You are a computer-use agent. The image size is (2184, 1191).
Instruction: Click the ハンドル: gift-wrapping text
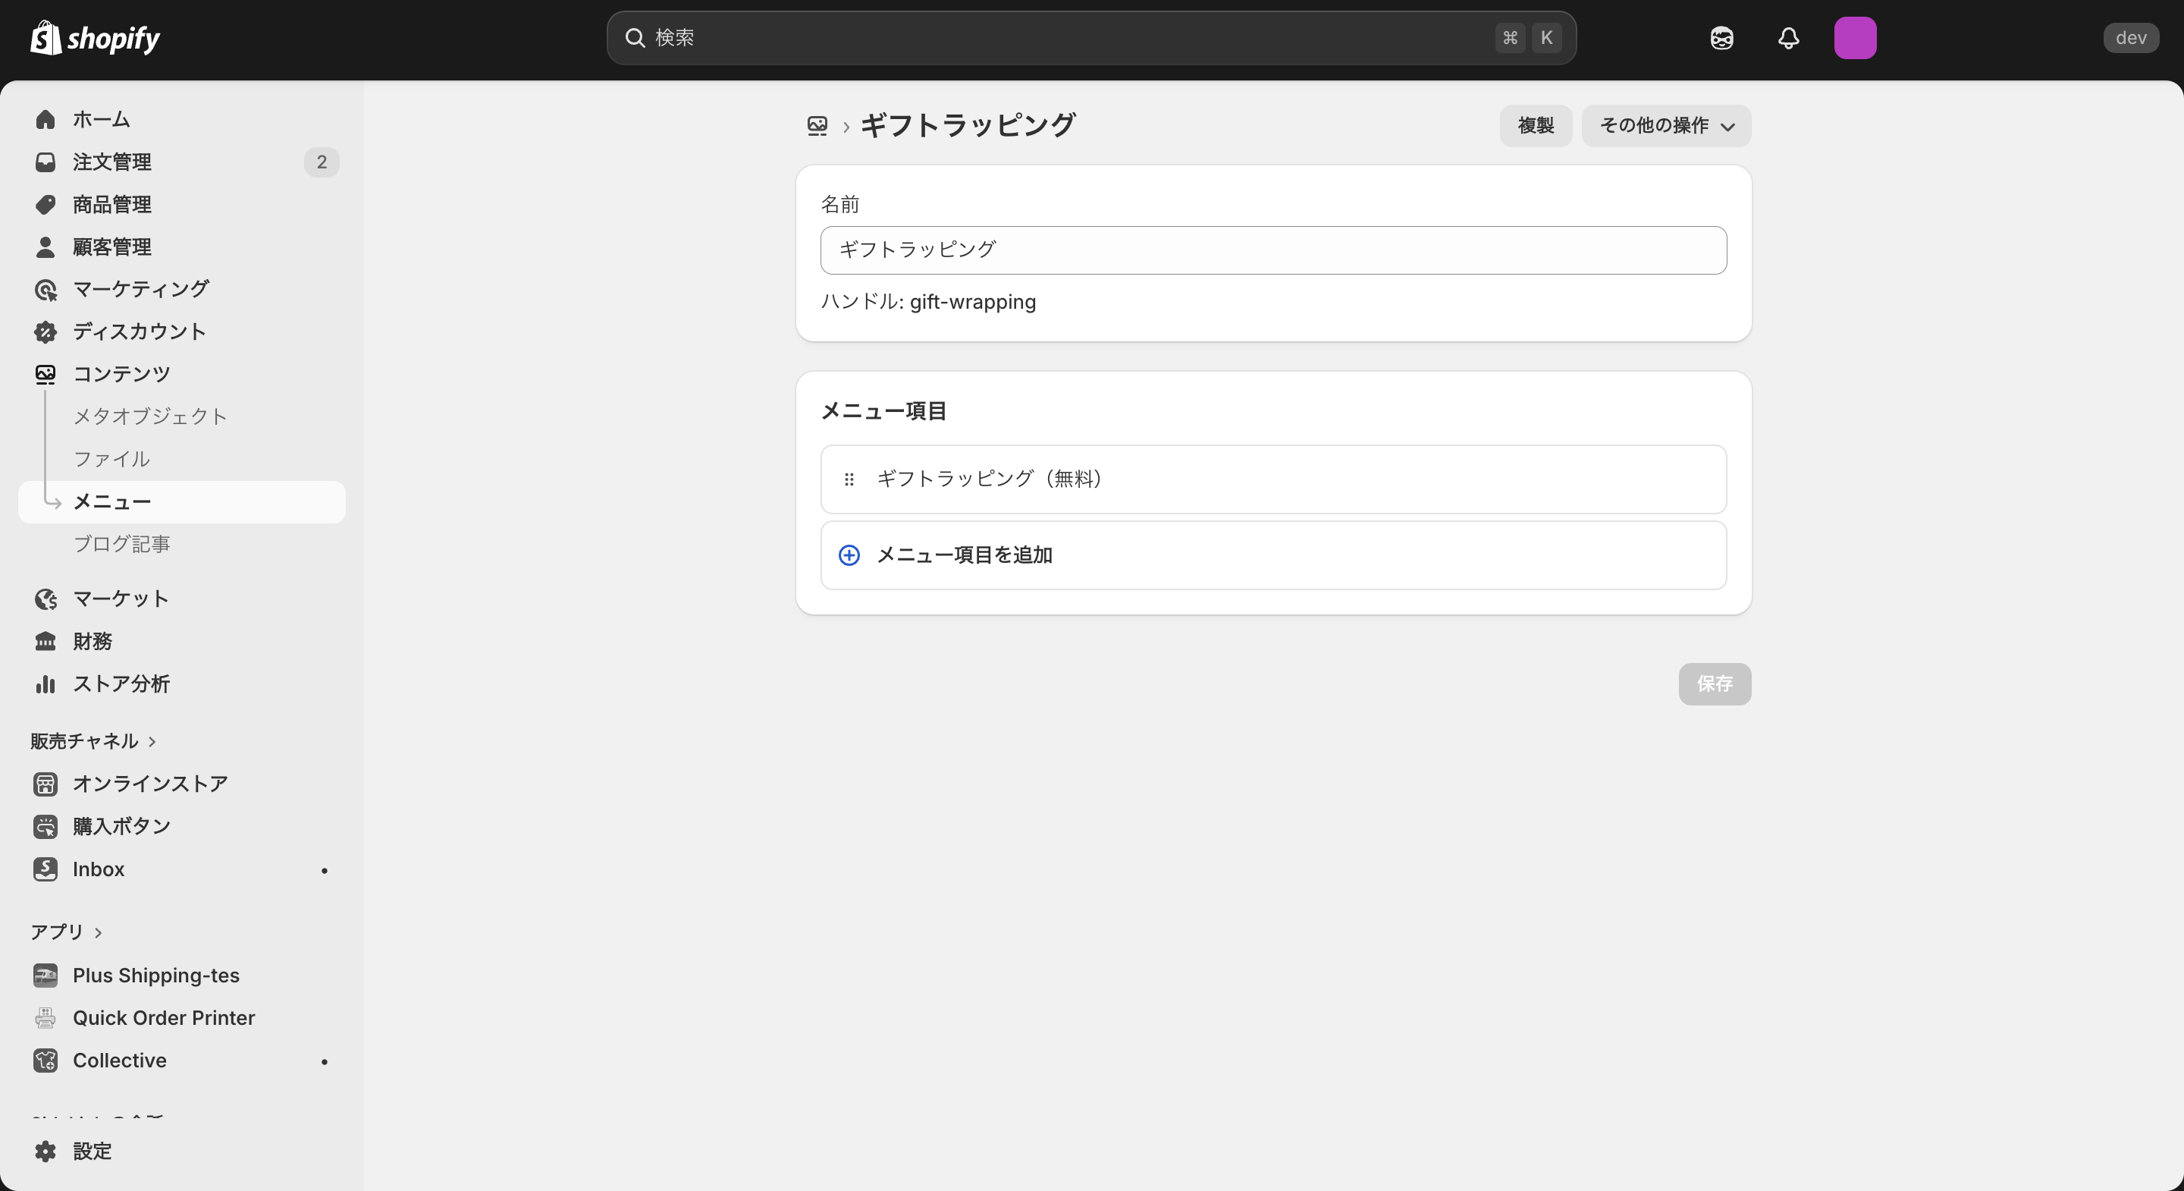point(928,302)
